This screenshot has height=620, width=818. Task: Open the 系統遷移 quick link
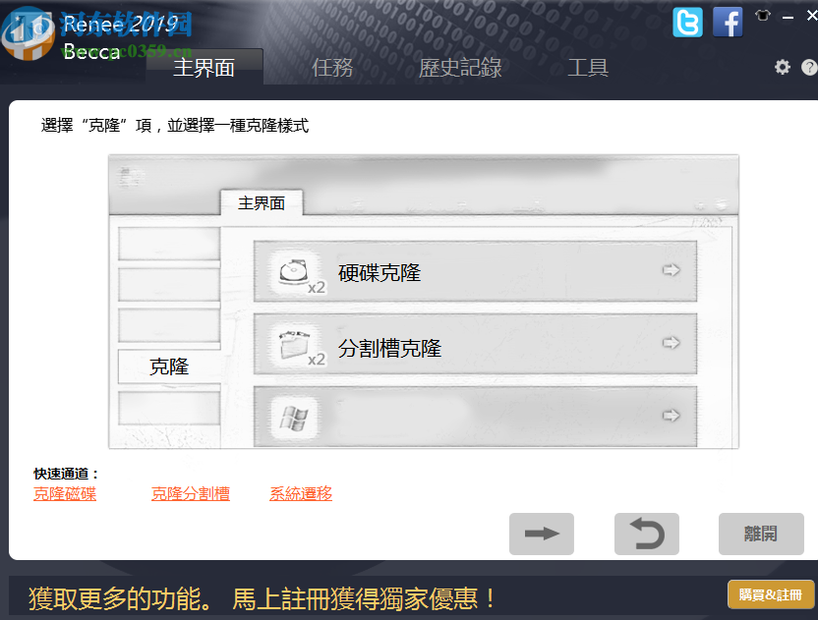click(x=301, y=493)
